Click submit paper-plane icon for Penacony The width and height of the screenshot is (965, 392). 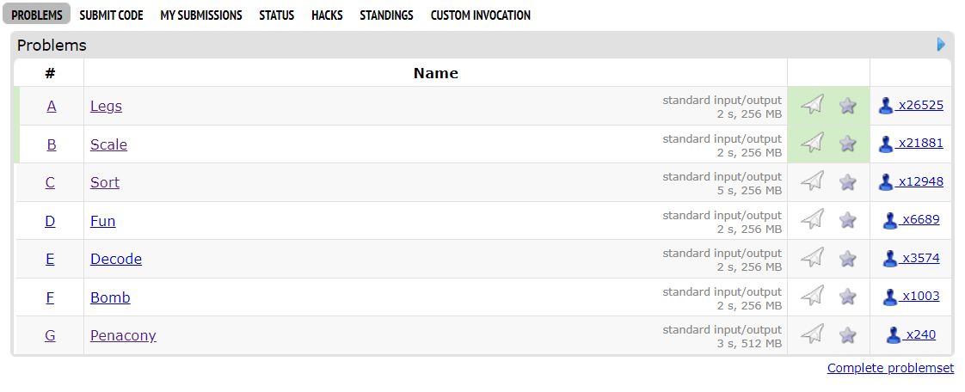(812, 334)
